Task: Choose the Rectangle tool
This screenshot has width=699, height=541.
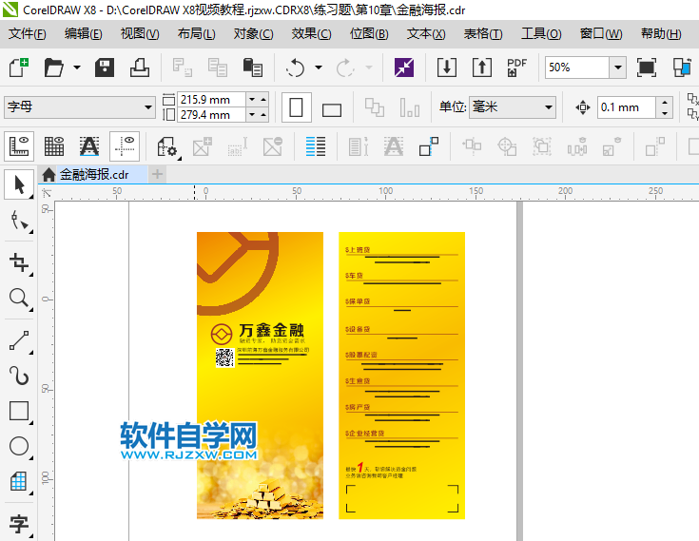Action: click(18, 411)
